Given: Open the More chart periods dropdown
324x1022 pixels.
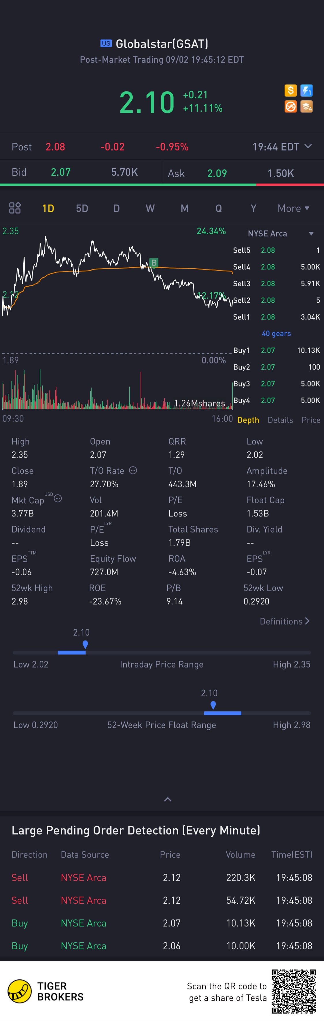Looking at the screenshot, I should (293, 208).
